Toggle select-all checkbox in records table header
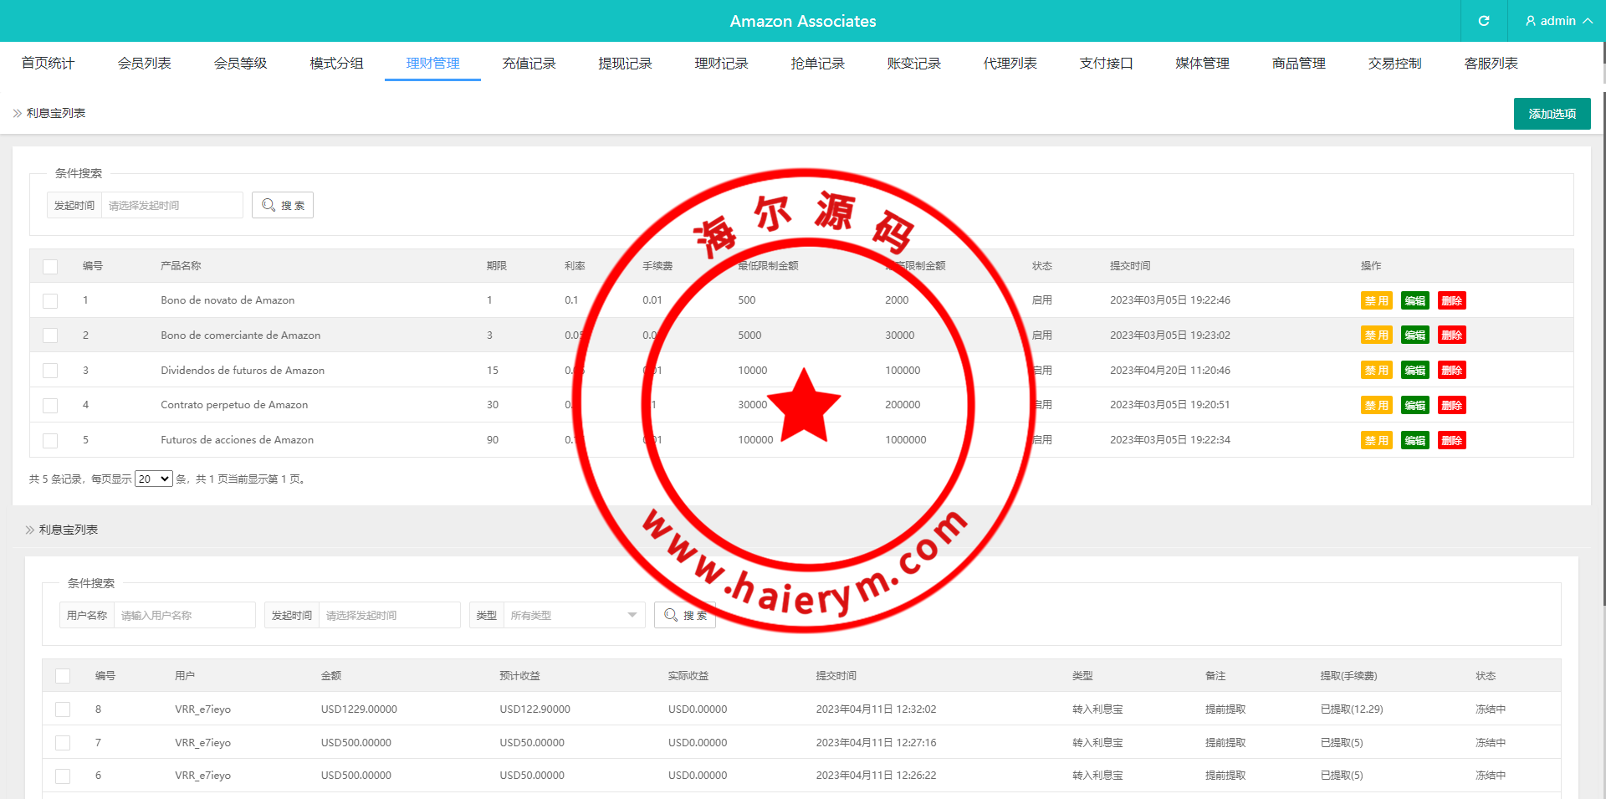 pyautogui.click(x=63, y=676)
